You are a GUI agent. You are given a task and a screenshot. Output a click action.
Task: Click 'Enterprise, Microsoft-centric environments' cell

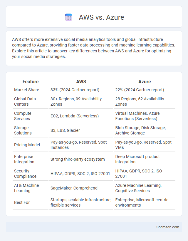coord(142,202)
